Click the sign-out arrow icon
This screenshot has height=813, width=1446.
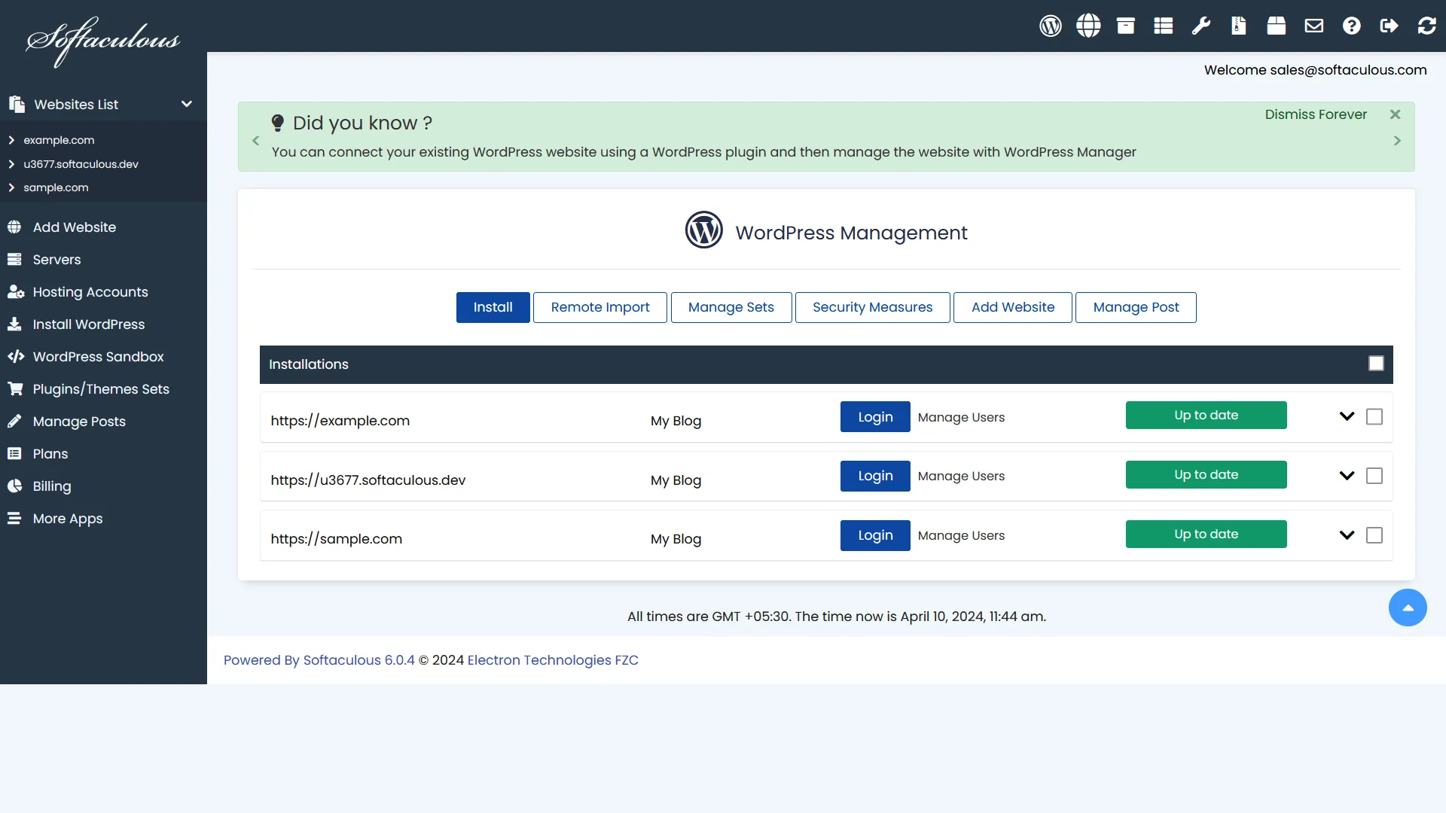click(1389, 26)
